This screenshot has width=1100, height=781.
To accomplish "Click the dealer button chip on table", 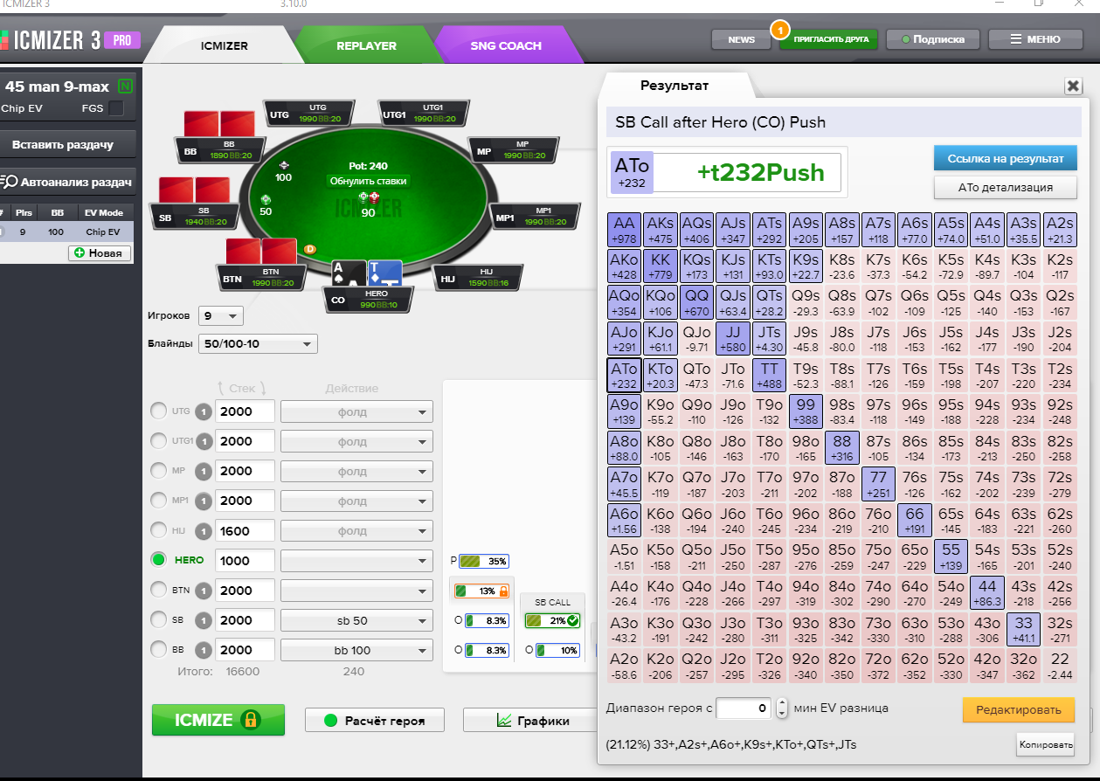I will 309,249.
